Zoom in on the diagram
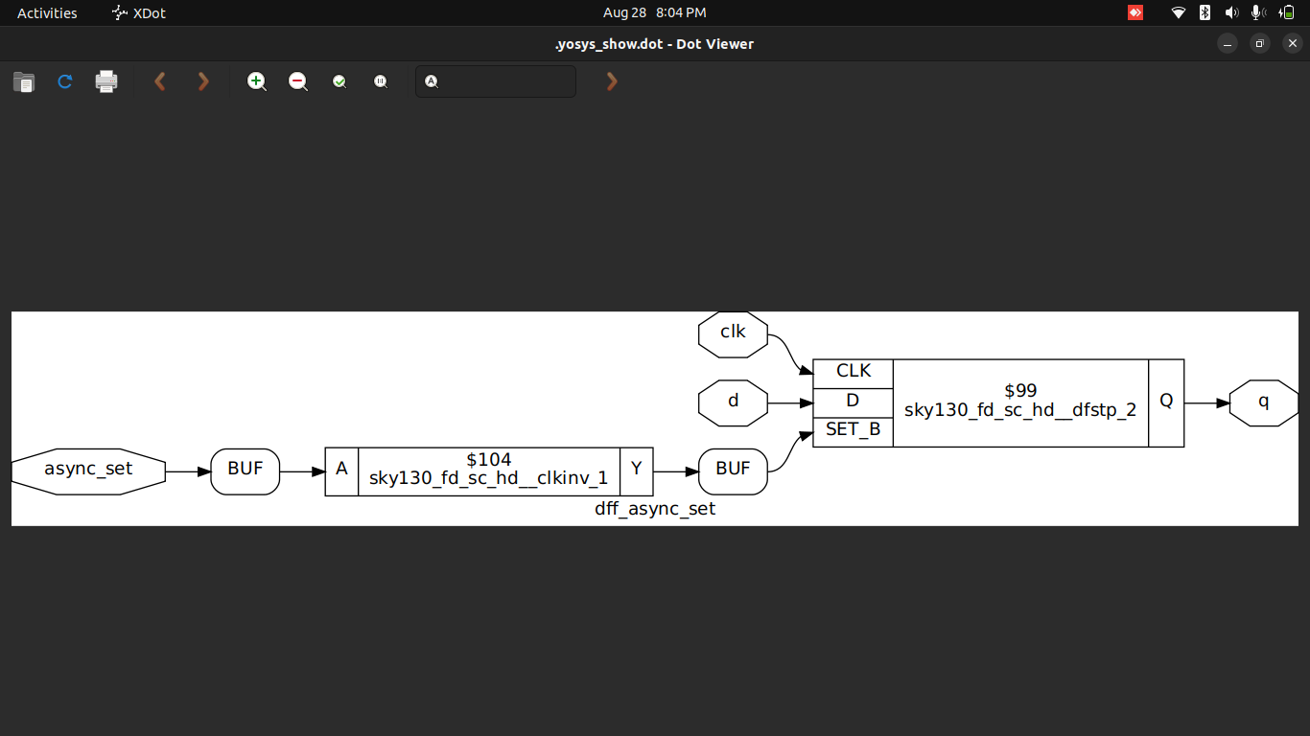Screen dimensions: 1310x736 pyautogui.click(x=256, y=81)
